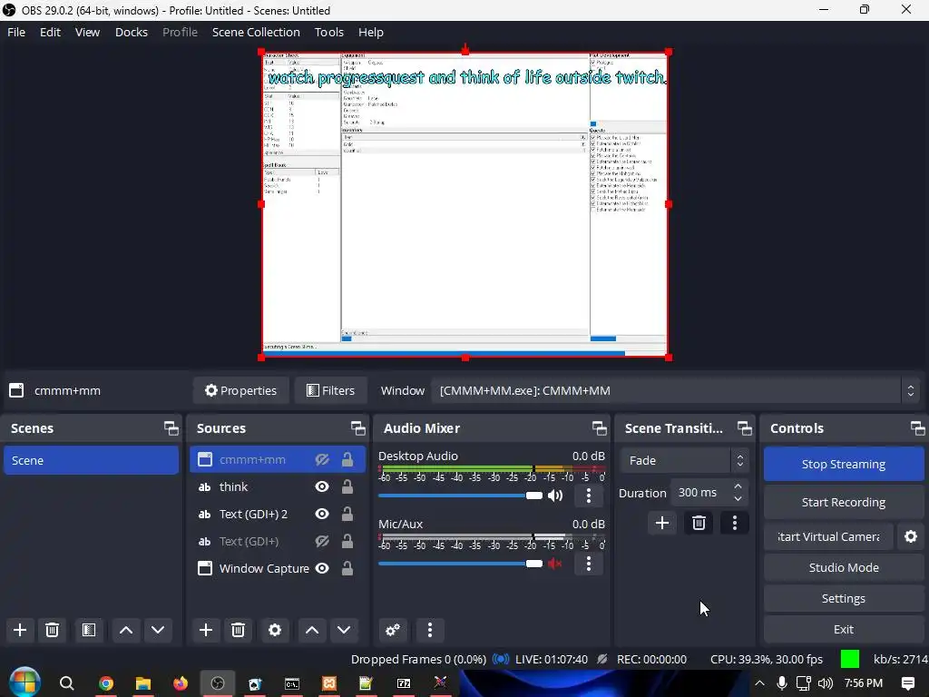The width and height of the screenshot is (929, 697).
Task: Open source Properties button in toolbar
Action: tap(240, 390)
